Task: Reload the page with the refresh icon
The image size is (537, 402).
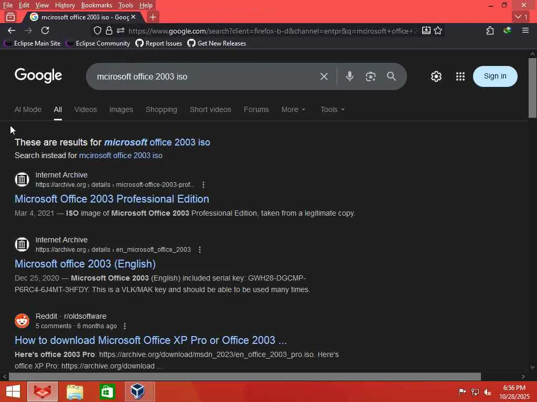Action: point(45,30)
